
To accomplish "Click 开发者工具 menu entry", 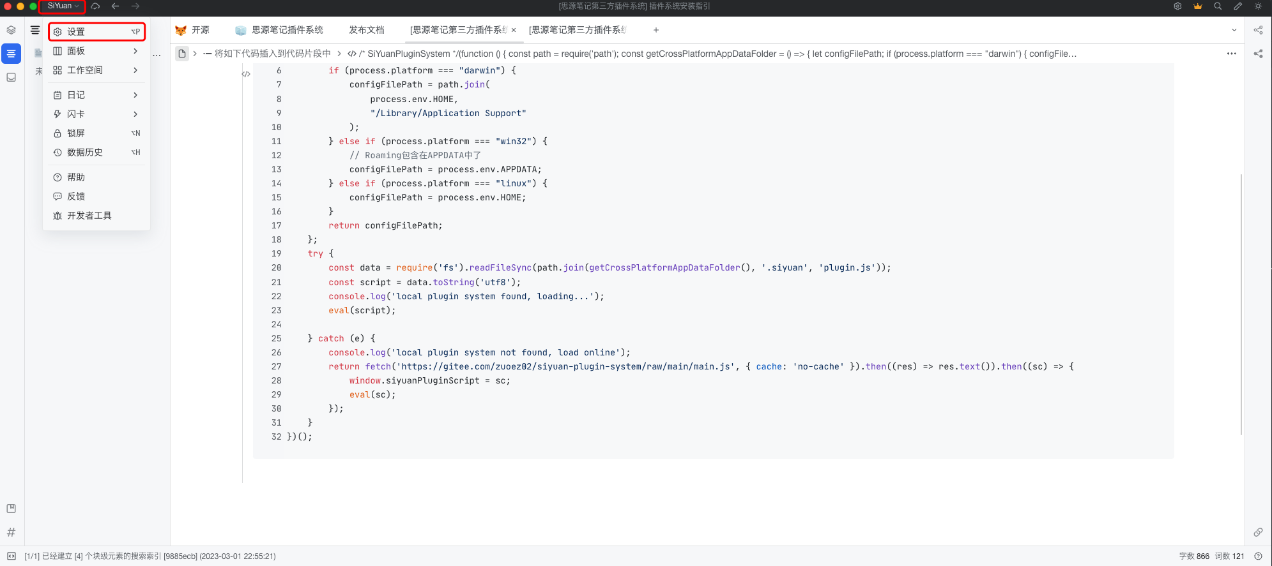I will tap(89, 216).
